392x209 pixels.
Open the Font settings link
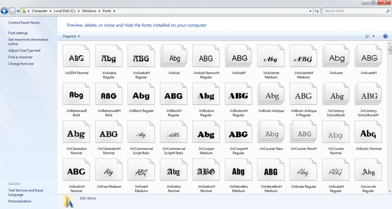click(18, 33)
